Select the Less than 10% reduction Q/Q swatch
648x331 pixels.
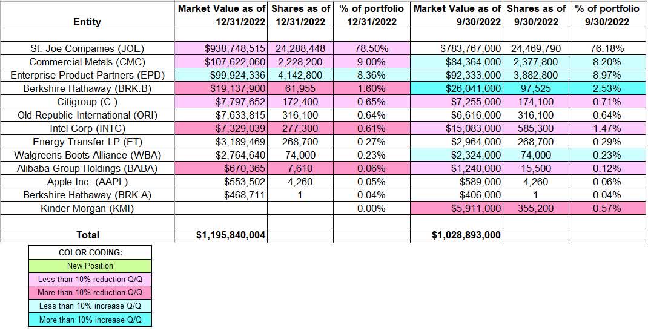90,279
